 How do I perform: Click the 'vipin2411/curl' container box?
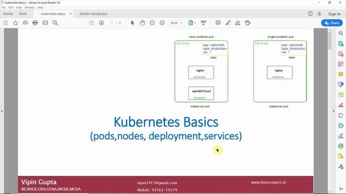click(201, 93)
